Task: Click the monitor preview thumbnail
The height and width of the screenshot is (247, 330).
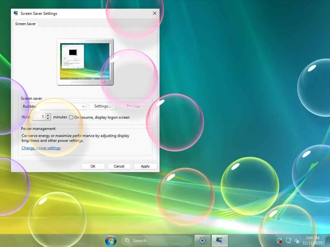Action: pos(85,62)
